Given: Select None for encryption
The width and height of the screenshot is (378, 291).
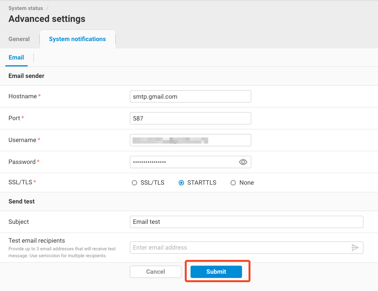Looking at the screenshot, I should tap(233, 183).
